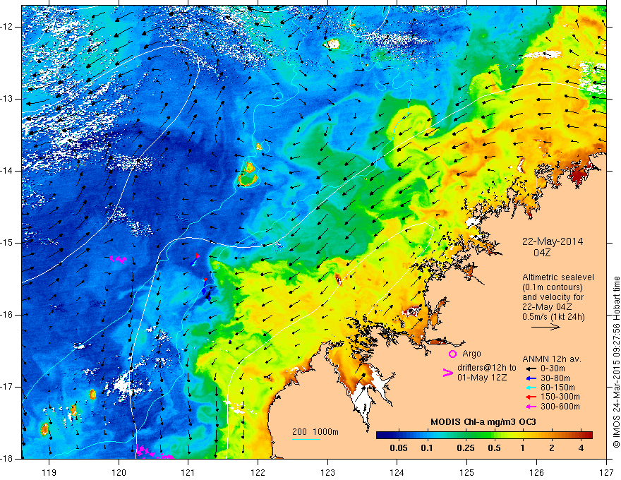
Task: Click the cyan isobath legend line under '200 1000m'
Action: pyautogui.click(x=306, y=439)
